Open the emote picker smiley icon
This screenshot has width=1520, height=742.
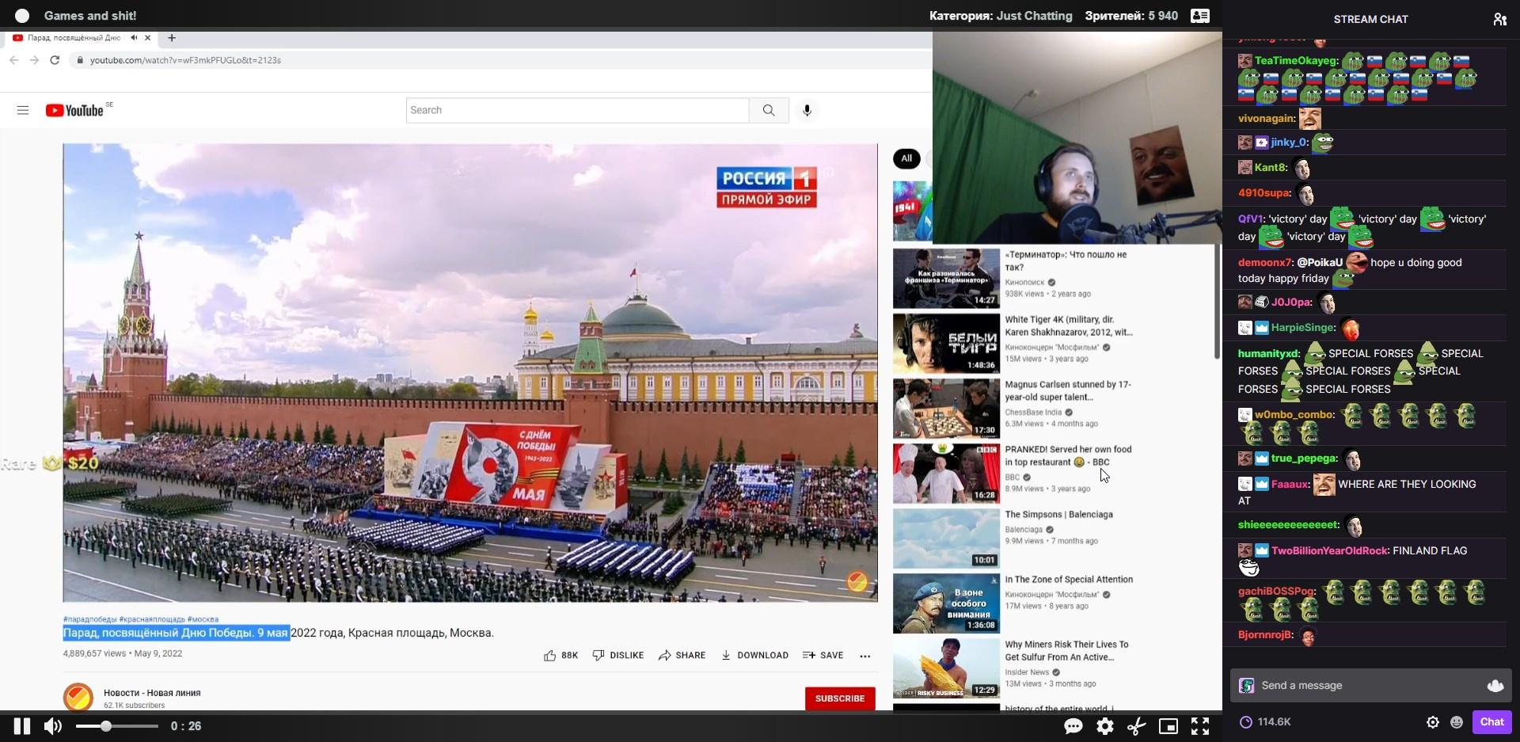coord(1457,721)
